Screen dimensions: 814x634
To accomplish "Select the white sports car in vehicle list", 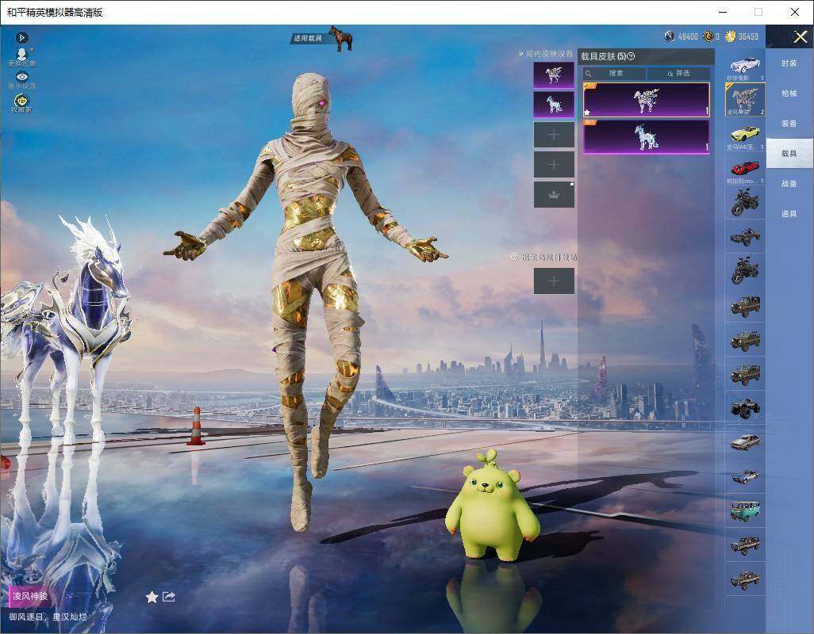I will [745, 67].
